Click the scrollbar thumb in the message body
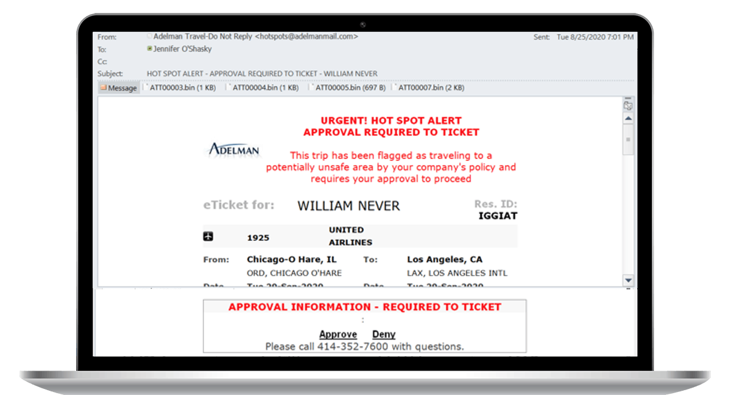This screenshot has height=395, width=731. [628, 140]
